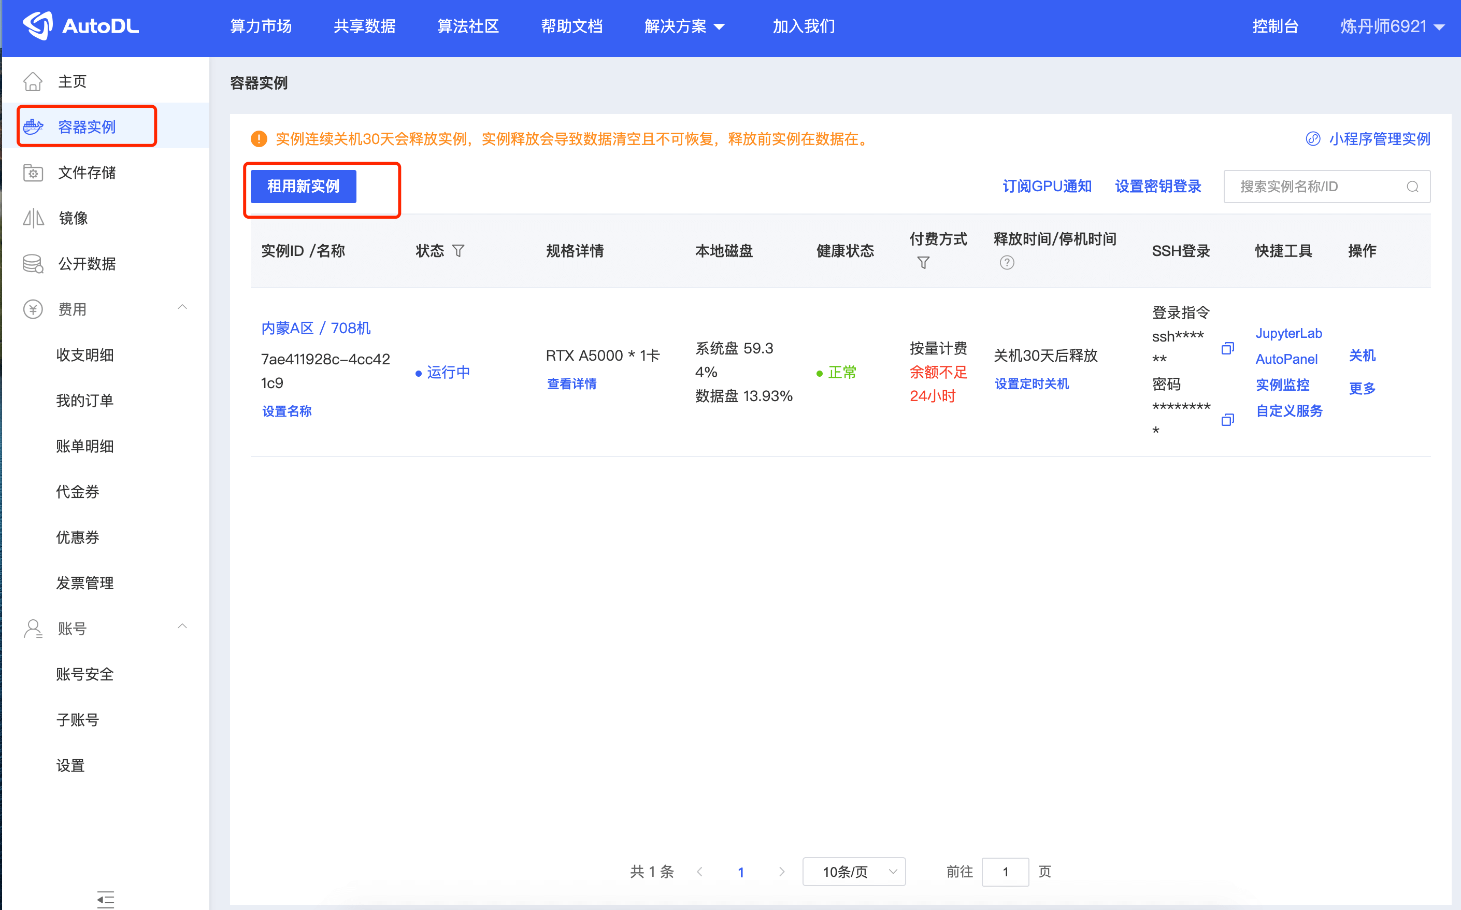
Task: Click the instance search input field
Action: (1318, 187)
